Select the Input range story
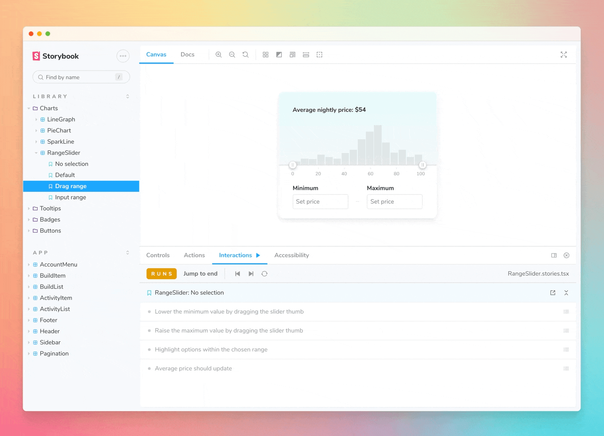 click(x=70, y=197)
